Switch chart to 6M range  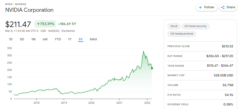(x=45, y=39)
